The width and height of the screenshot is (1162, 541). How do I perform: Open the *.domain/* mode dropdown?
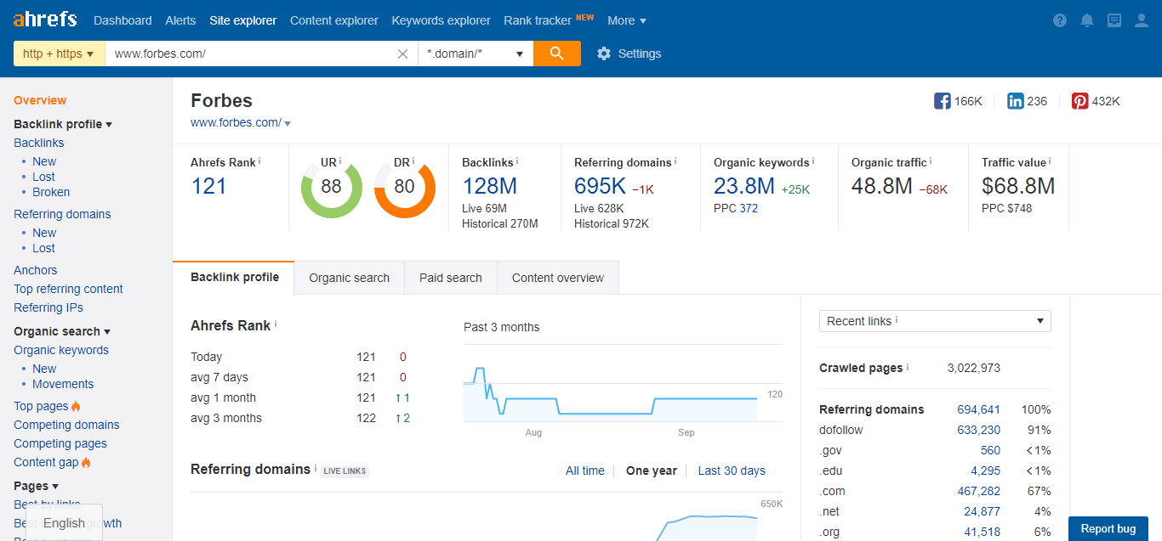(476, 54)
